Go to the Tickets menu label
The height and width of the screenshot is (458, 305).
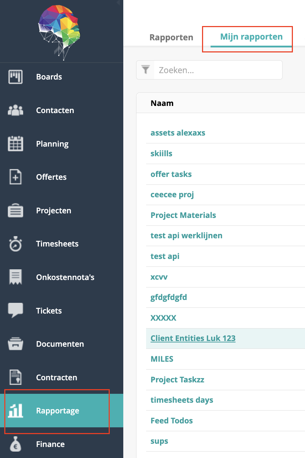coord(49,311)
